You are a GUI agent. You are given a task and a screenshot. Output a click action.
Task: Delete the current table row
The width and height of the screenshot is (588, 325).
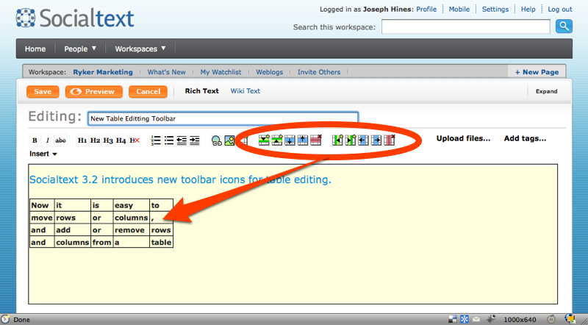tap(316, 140)
